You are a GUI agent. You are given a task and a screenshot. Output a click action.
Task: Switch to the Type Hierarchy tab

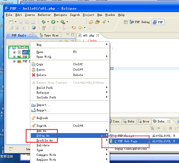(x=49, y=36)
